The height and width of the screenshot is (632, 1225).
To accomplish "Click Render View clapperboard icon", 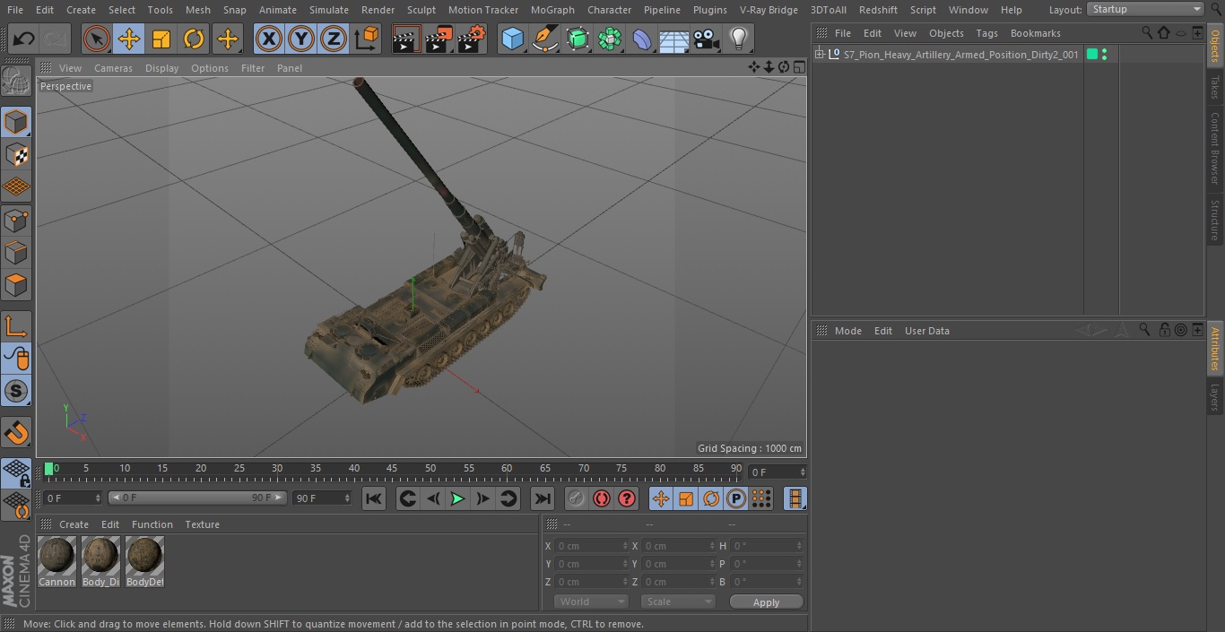I will click(x=406, y=39).
